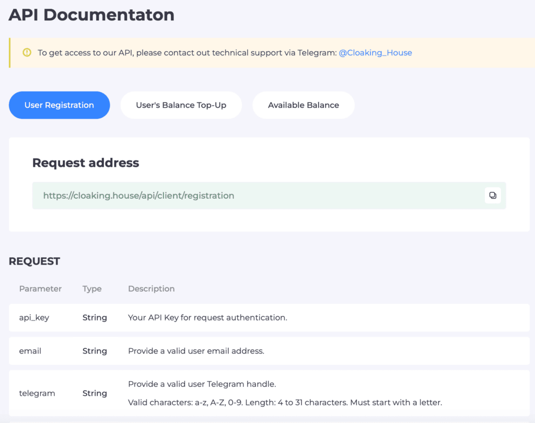Open the Available Balance tab
This screenshot has height=423, width=535.
pyautogui.click(x=303, y=105)
